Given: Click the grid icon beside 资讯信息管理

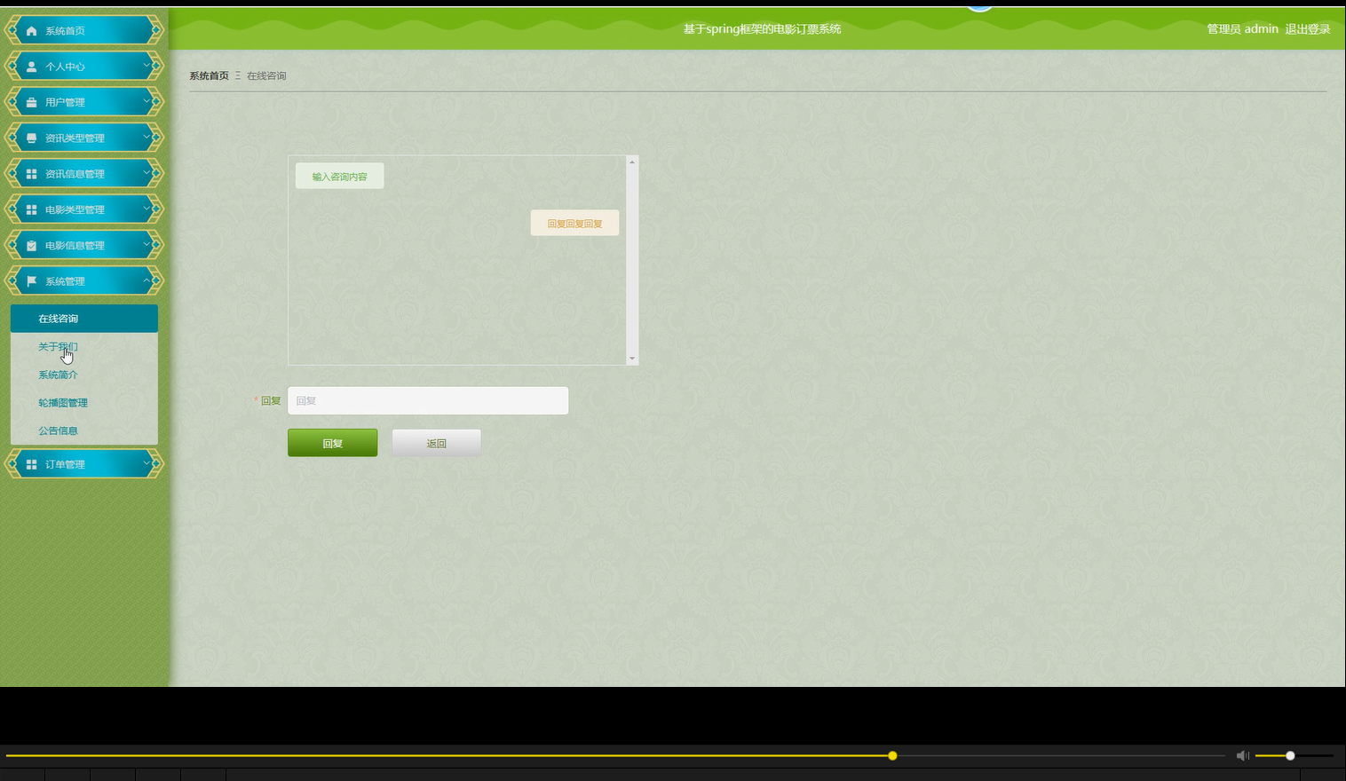Looking at the screenshot, I should click(x=31, y=174).
